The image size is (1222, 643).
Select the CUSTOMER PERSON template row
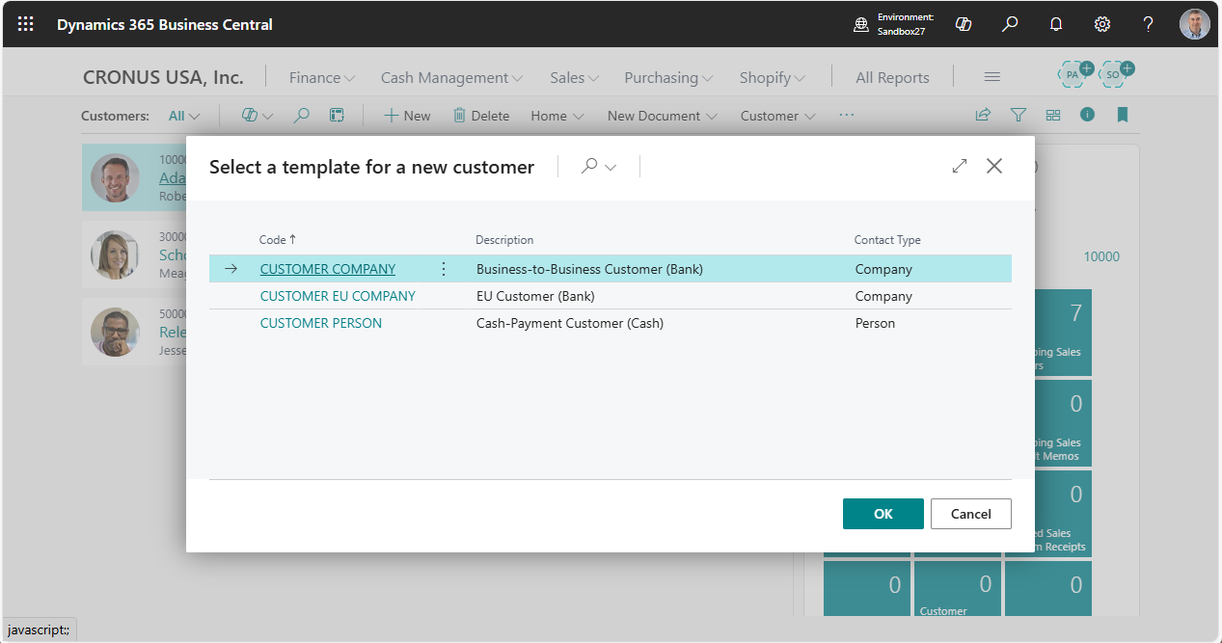point(320,323)
